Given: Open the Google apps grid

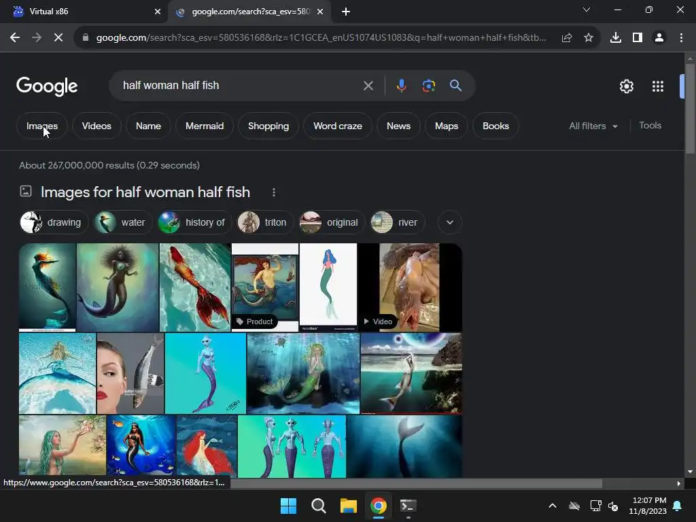Looking at the screenshot, I should point(658,86).
